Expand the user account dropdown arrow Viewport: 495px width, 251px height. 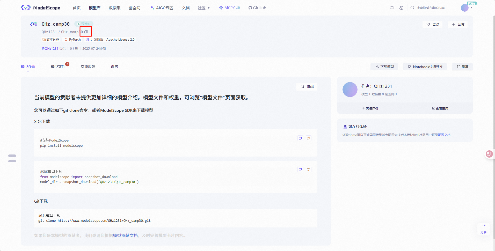click(x=471, y=8)
